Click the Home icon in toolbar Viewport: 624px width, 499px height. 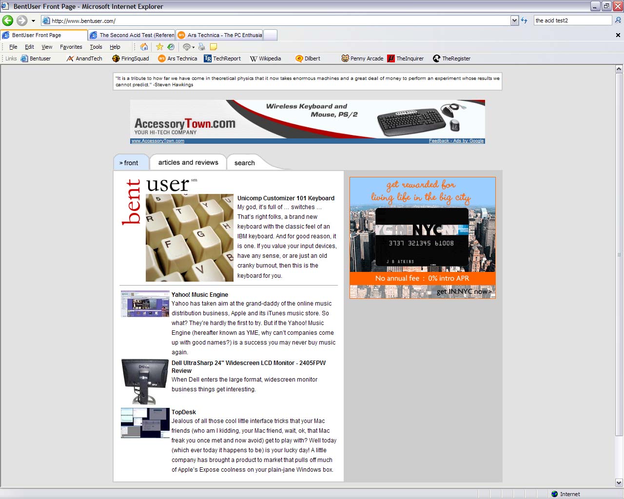point(144,47)
